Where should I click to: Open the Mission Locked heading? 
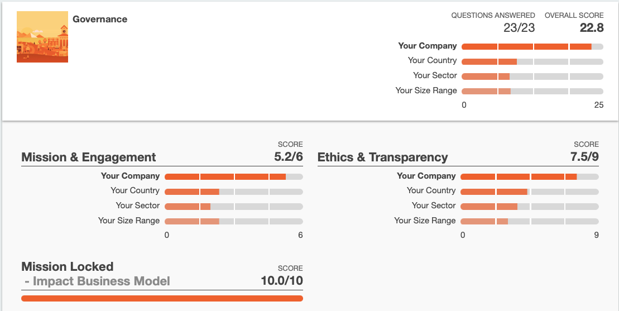(67, 266)
